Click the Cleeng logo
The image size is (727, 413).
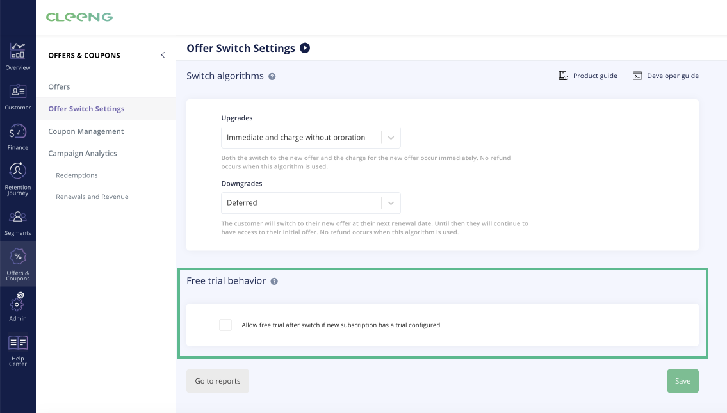79,17
